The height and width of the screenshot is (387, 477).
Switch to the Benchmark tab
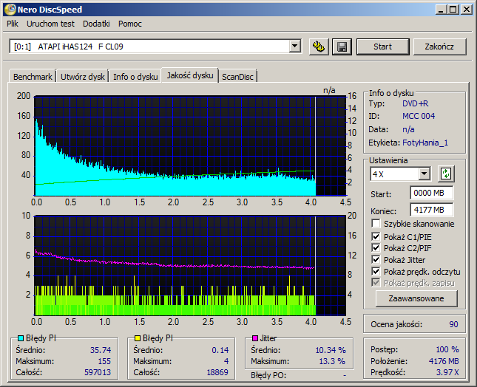pos(33,77)
